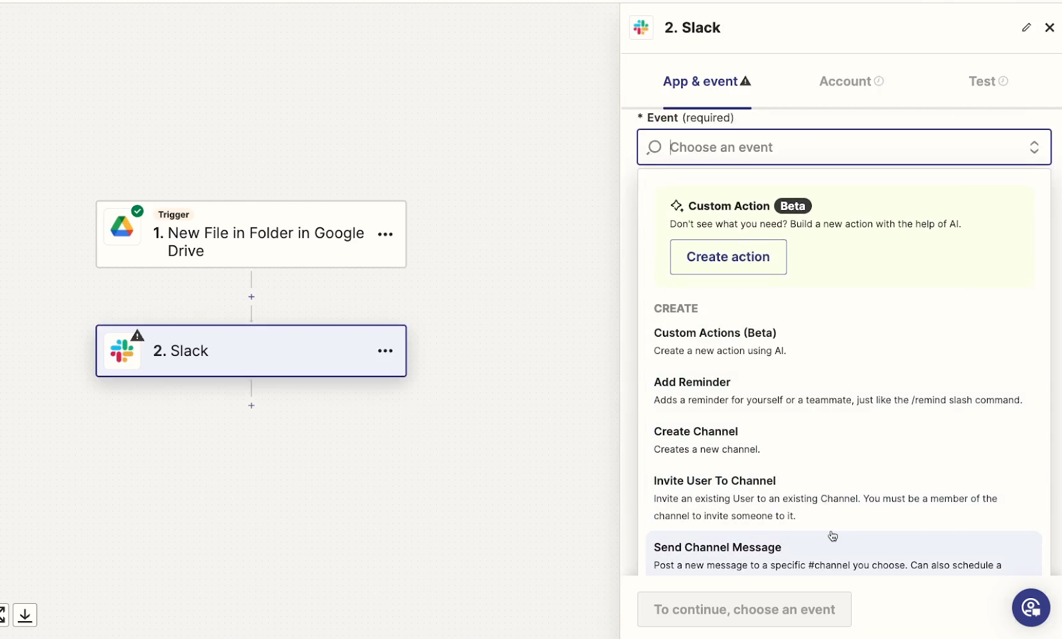Select the Add Reminder event
The image size is (1062, 639).
[x=844, y=390]
